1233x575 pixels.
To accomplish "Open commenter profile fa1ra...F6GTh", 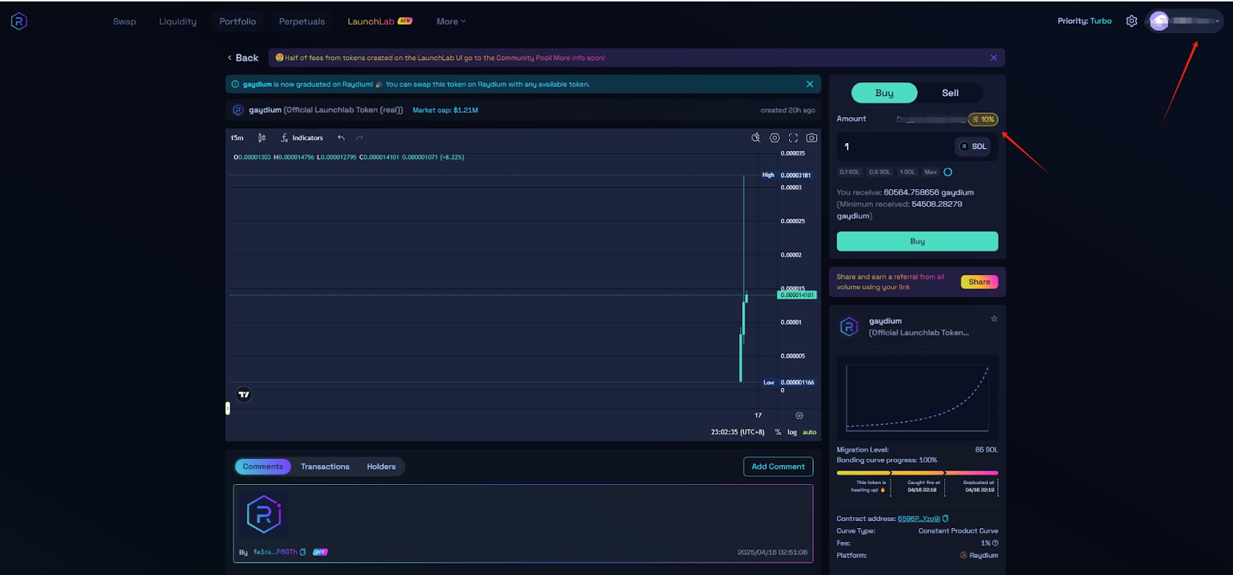I will click(275, 552).
